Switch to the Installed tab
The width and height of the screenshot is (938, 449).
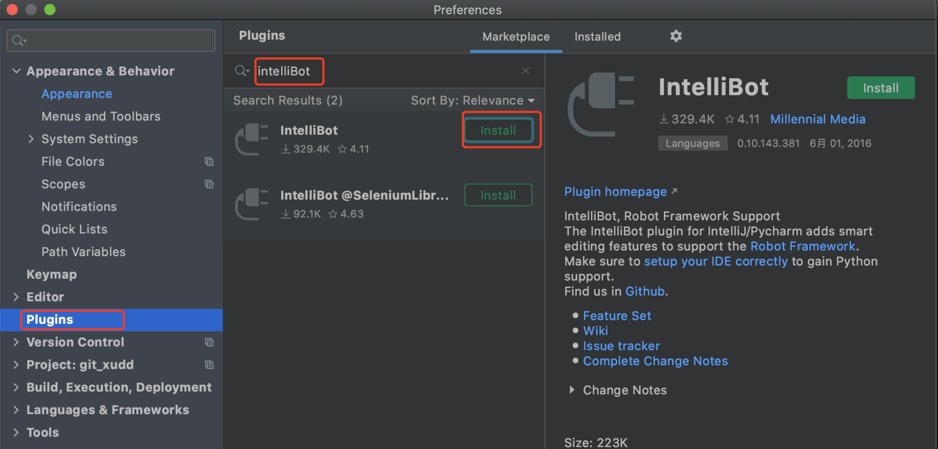tap(597, 37)
